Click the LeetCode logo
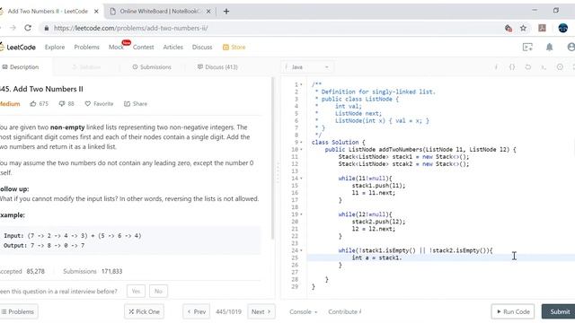The width and height of the screenshot is (575, 323). point(18,48)
